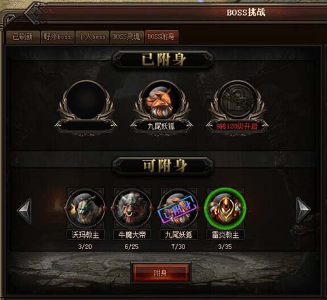Click the locked third possession slot
Screen dimensions: 327x300
click(237, 101)
